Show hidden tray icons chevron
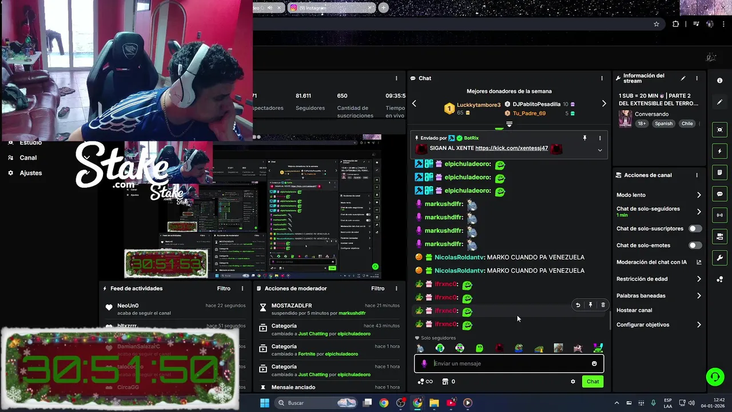Screen dimensions: 732x412 click(616, 403)
